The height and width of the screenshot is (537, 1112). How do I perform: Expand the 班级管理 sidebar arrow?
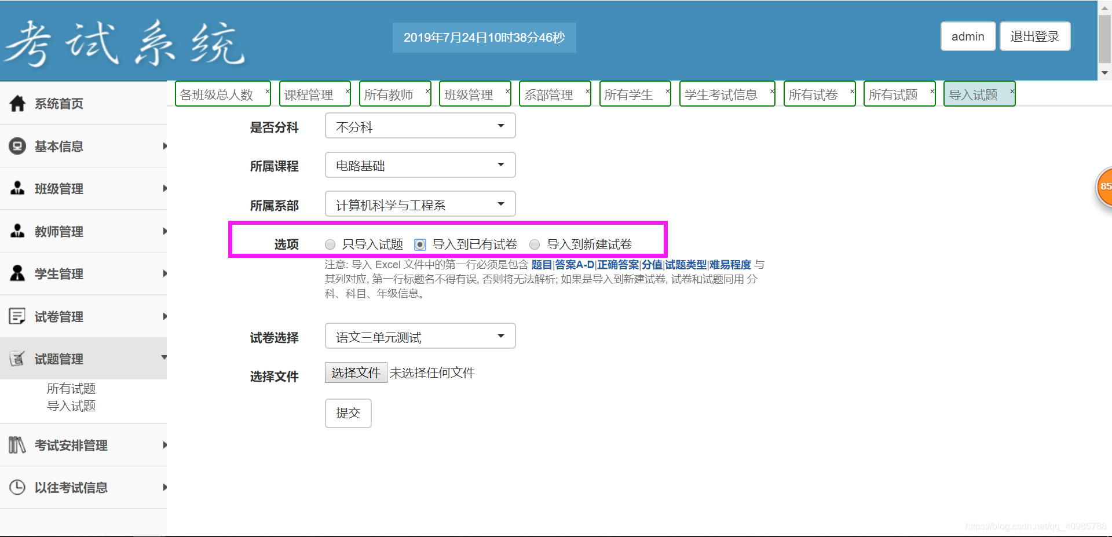point(164,188)
